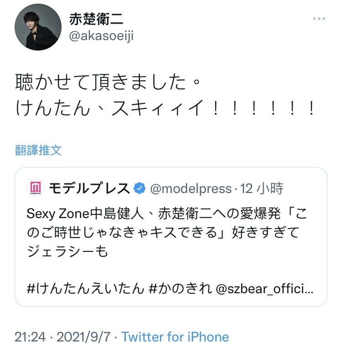Open the #かのきれ hashtag

180,288
